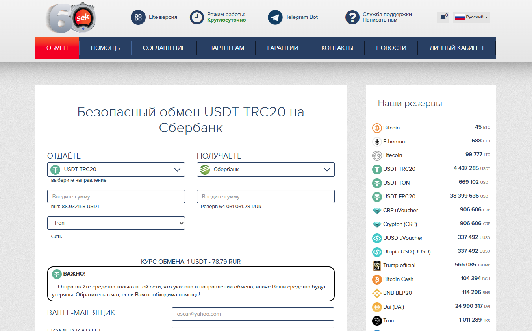Viewport: 532px width, 331px height.
Task: Click the Круглосуточно working hours text
Action: (x=226, y=20)
